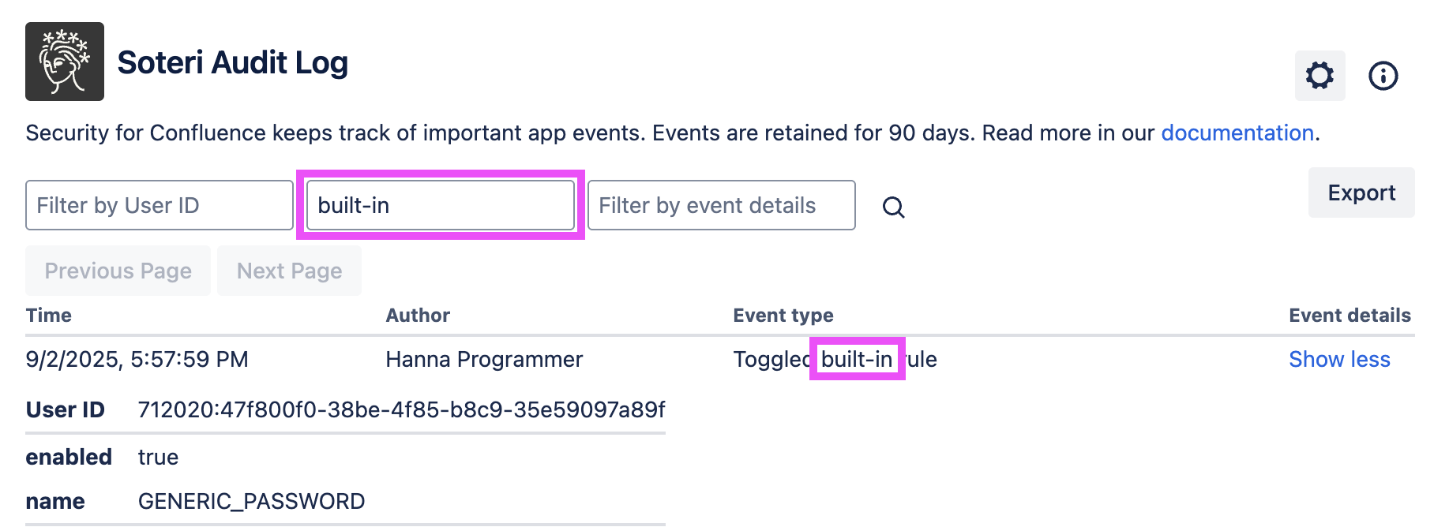Click the GENERIC_PASSWORD rule name value
Screen dimensions: 1434x527
pos(251,501)
